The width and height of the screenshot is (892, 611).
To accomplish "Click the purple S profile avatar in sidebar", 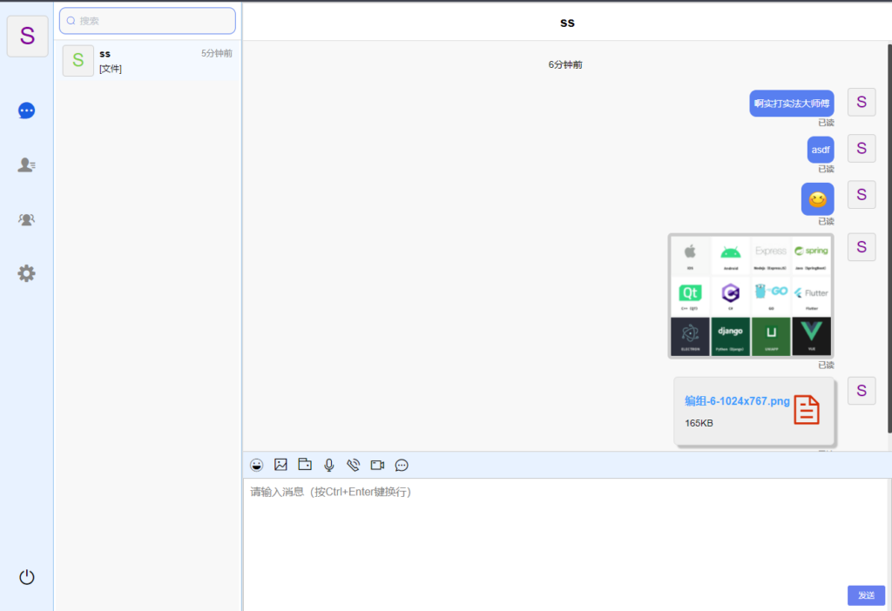I will [27, 37].
